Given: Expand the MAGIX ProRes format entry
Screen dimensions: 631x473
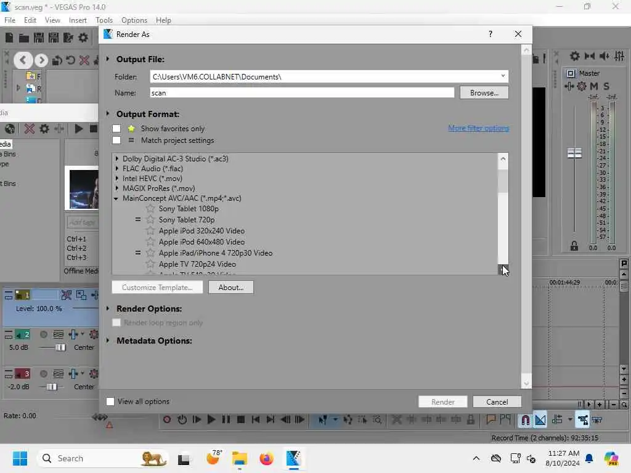Looking at the screenshot, I should coord(116,188).
